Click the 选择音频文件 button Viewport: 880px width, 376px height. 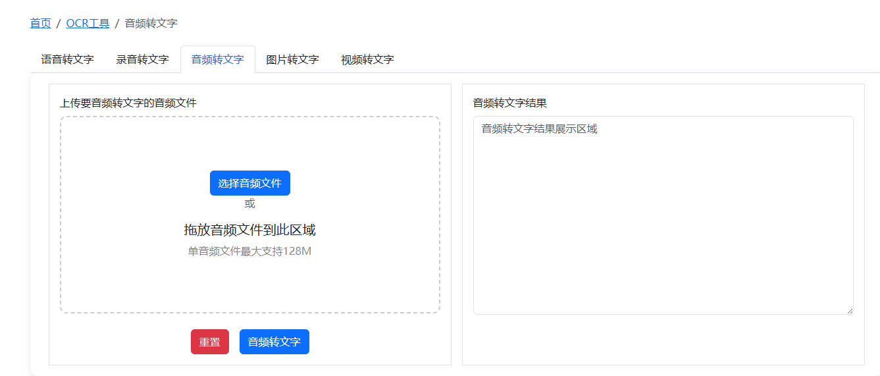tap(250, 183)
